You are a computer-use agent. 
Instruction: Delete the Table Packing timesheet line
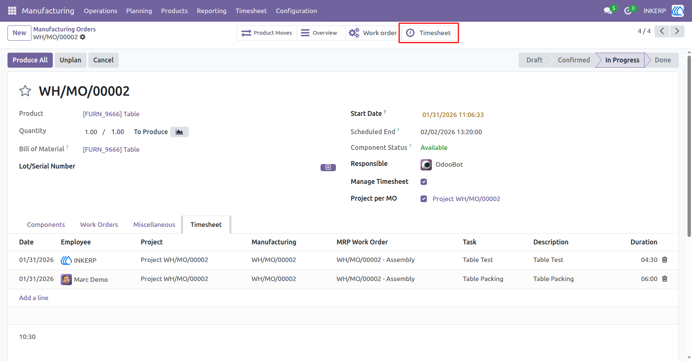click(x=665, y=279)
